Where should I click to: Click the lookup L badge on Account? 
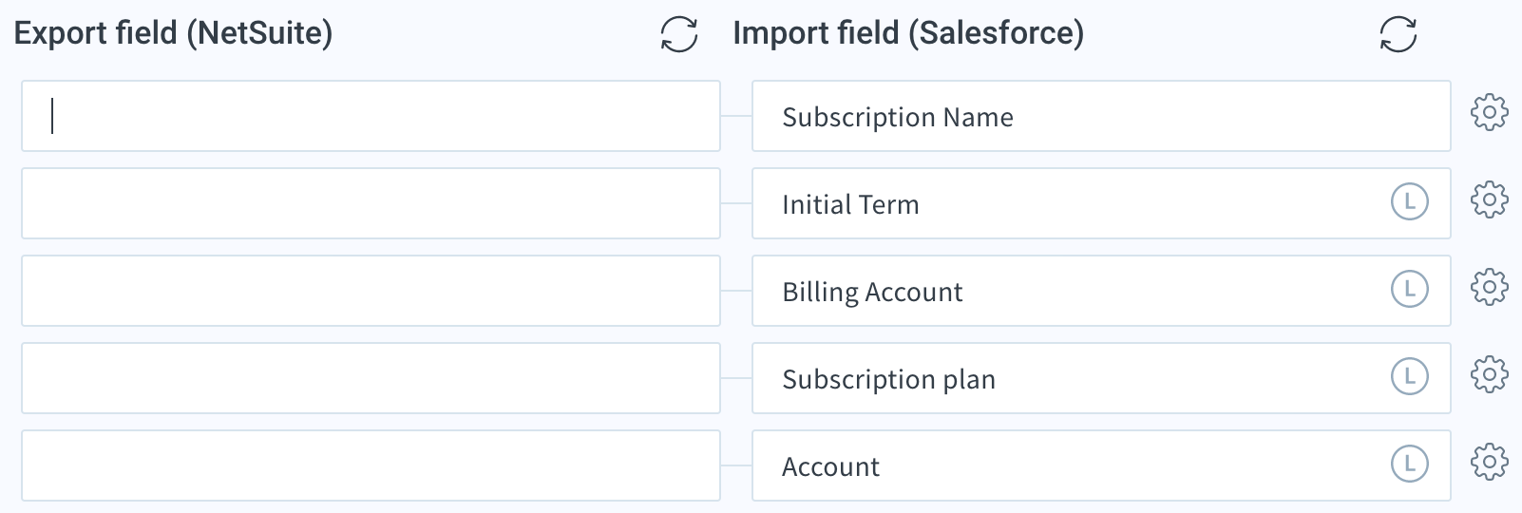click(x=1409, y=464)
